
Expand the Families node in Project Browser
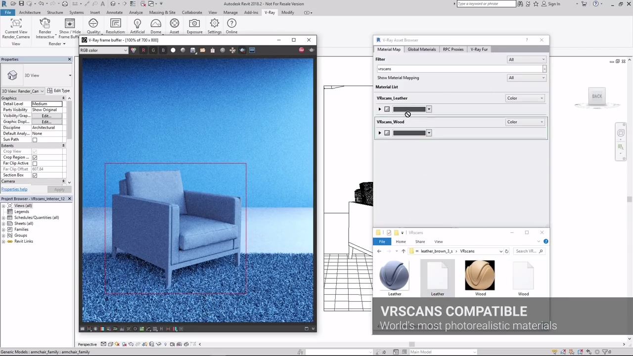click(x=4, y=229)
